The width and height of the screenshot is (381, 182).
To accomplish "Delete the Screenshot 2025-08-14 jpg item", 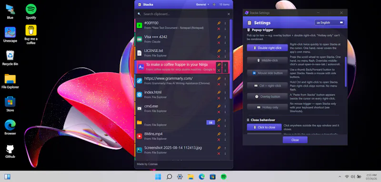I will click(x=219, y=154).
